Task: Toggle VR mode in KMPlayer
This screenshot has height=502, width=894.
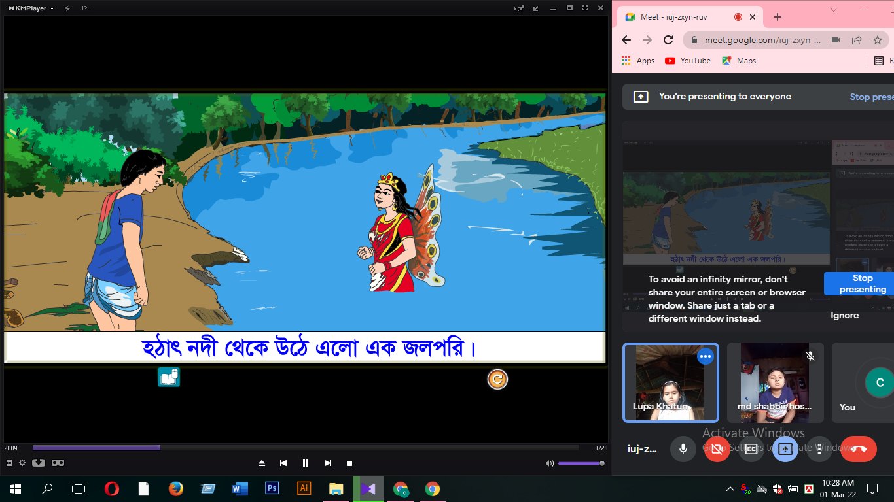Action: pos(58,463)
